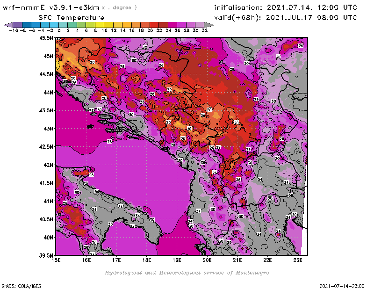
Task: Select the SFC Temperature title
Action: [x=72, y=18]
